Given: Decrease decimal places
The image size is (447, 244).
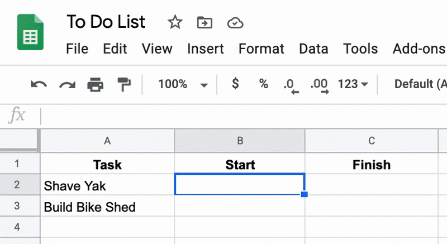Looking at the screenshot, I should coord(291,85).
